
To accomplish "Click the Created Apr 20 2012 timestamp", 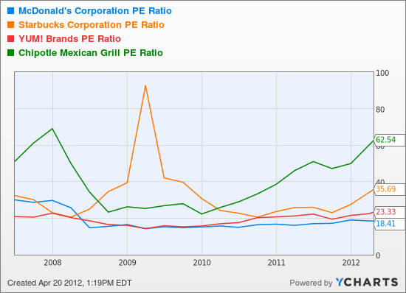I will (69, 283).
